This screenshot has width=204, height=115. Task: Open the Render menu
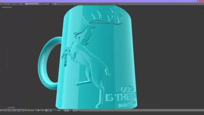click(x=11, y=4)
